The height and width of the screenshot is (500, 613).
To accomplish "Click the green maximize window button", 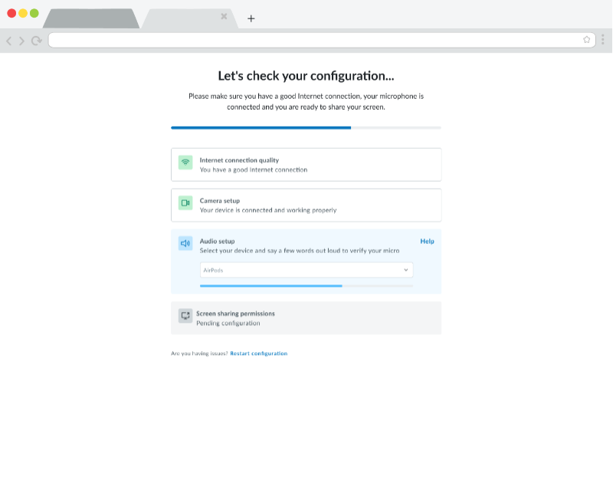I will click(34, 13).
